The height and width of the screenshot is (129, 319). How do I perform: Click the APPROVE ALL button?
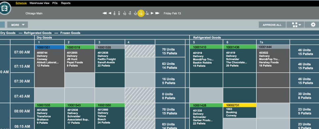pyautogui.click(x=272, y=25)
